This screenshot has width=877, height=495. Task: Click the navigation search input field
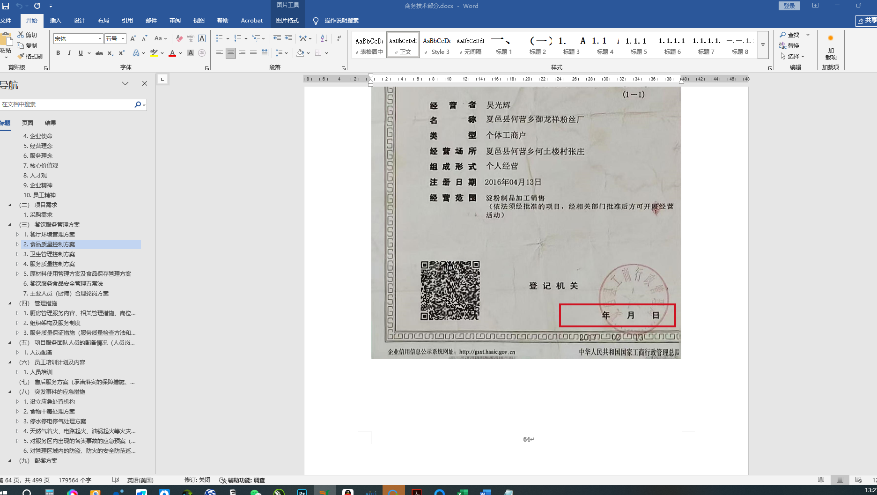(66, 104)
